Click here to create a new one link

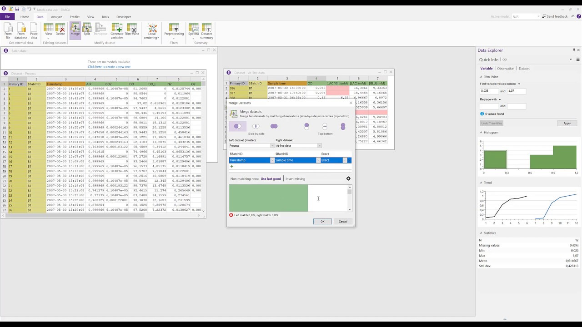coord(109,67)
